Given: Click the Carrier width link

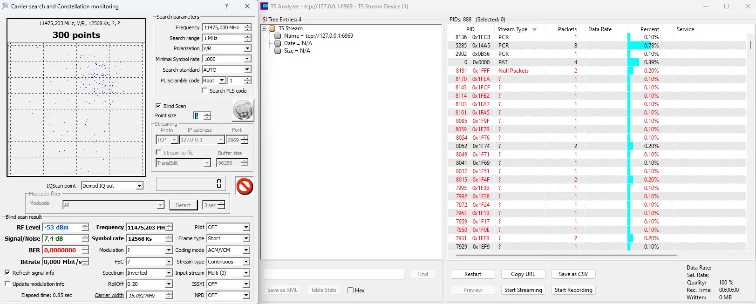Looking at the screenshot, I should pos(109,295).
